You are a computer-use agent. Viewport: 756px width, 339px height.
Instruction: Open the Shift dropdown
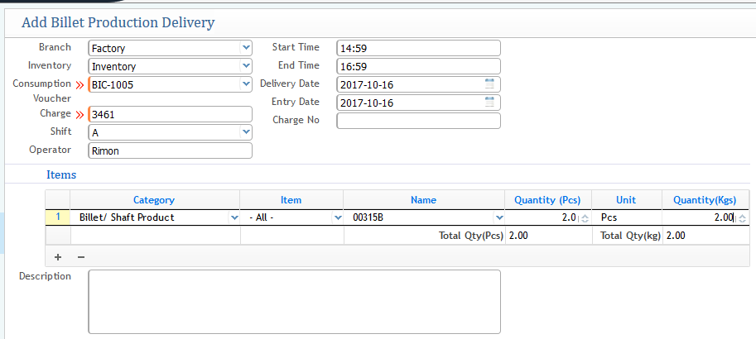coord(246,132)
